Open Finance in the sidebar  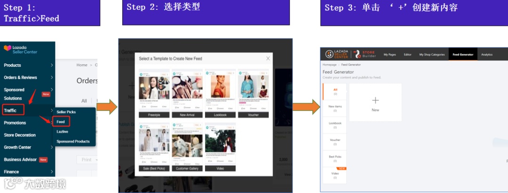(x=11, y=172)
